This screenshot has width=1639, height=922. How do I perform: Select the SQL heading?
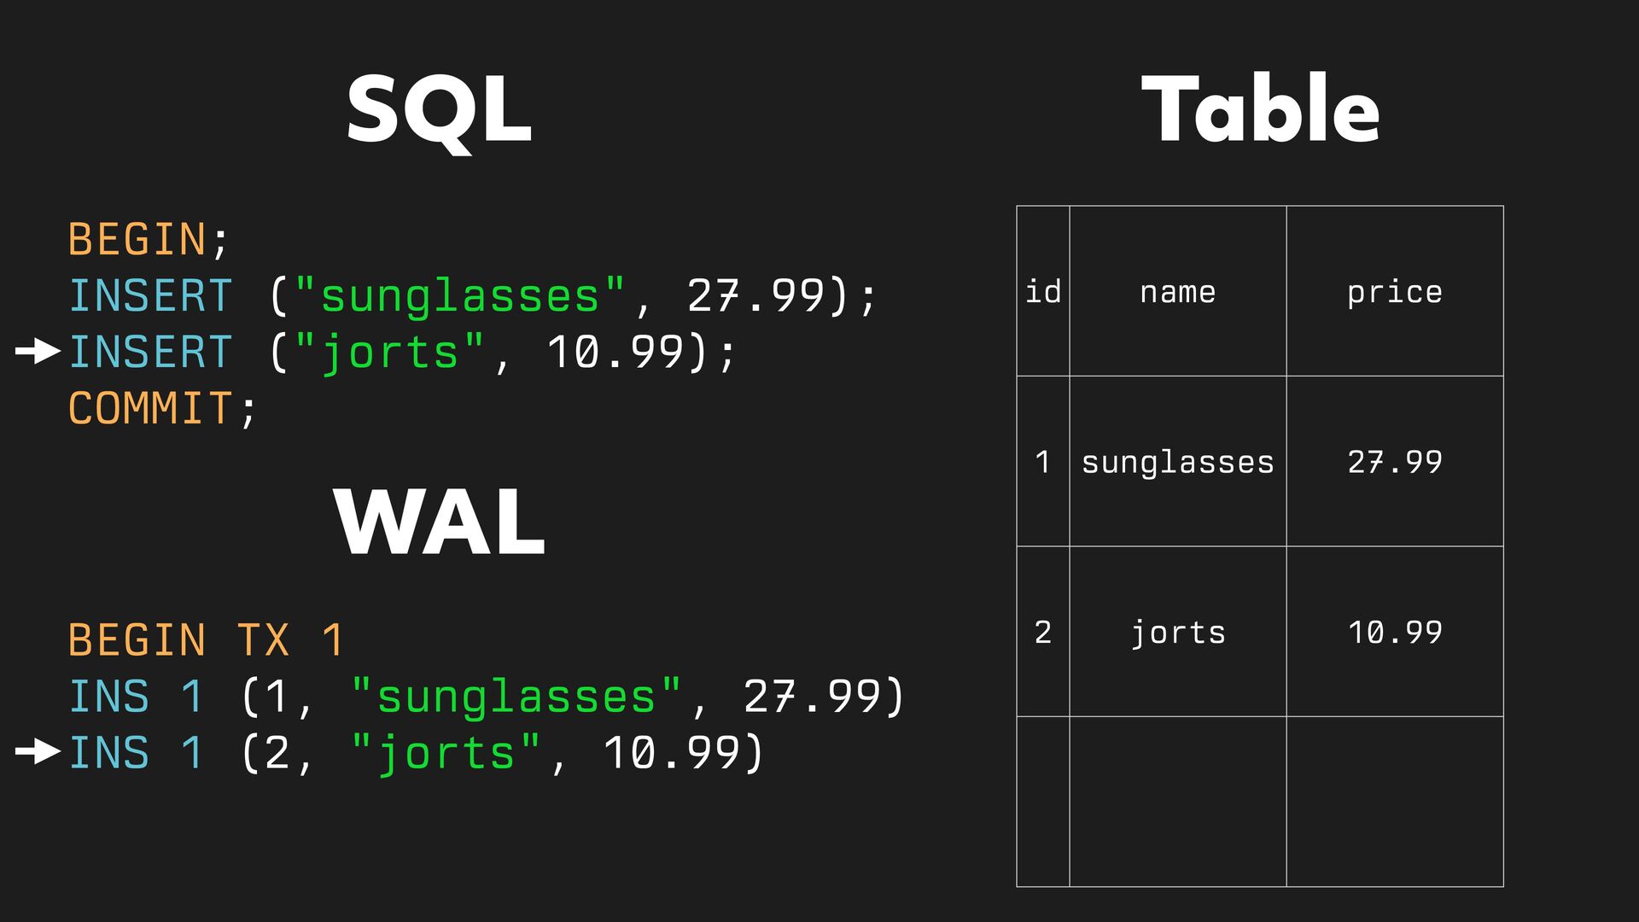[x=440, y=111]
